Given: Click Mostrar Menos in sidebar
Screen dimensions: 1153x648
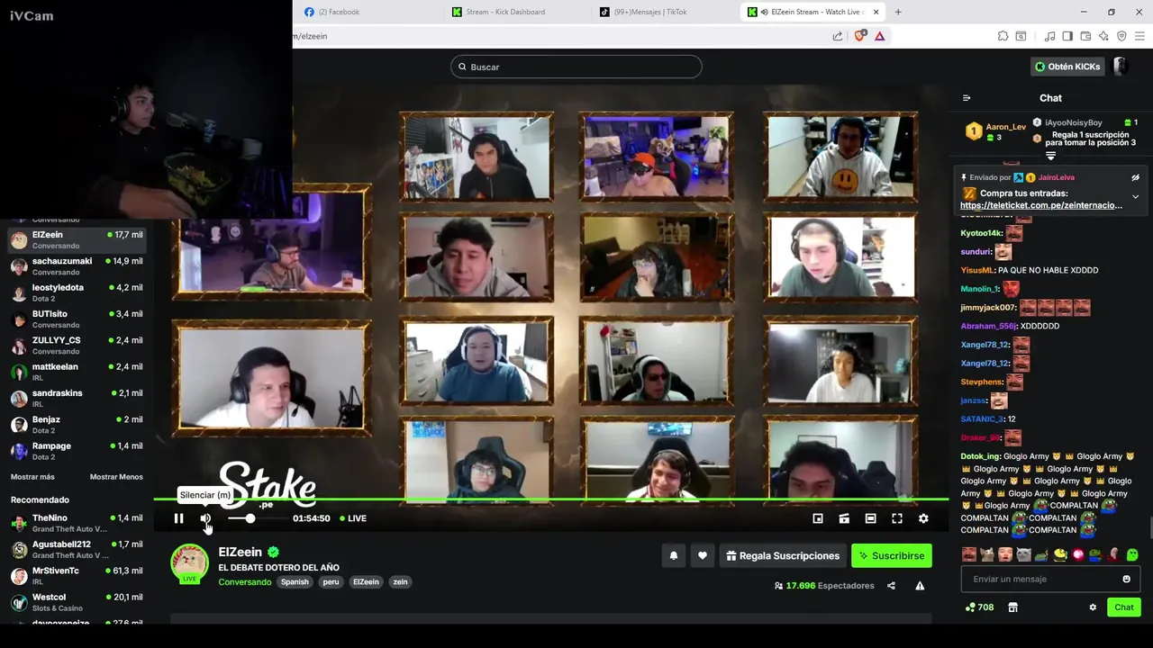Looking at the screenshot, I should (x=116, y=477).
